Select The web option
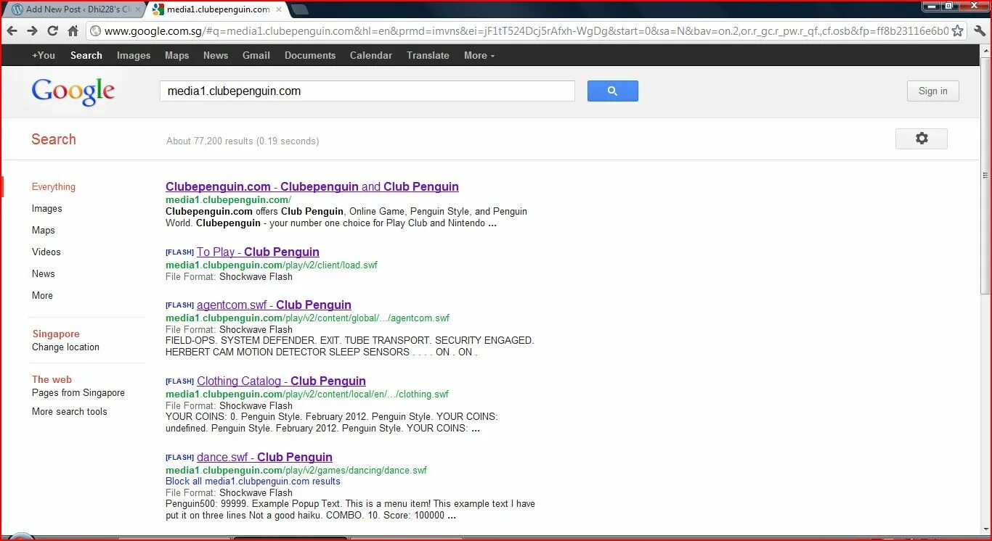Image resolution: width=992 pixels, height=541 pixels. coord(52,379)
